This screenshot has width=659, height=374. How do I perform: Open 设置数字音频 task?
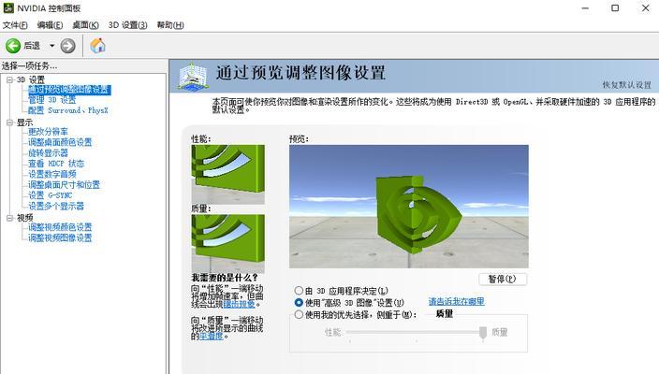52,174
